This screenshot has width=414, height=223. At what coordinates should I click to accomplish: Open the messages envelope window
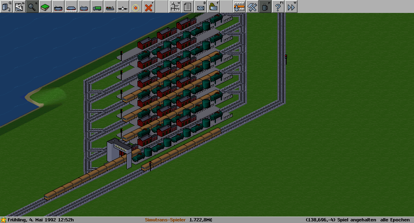click(x=201, y=6)
